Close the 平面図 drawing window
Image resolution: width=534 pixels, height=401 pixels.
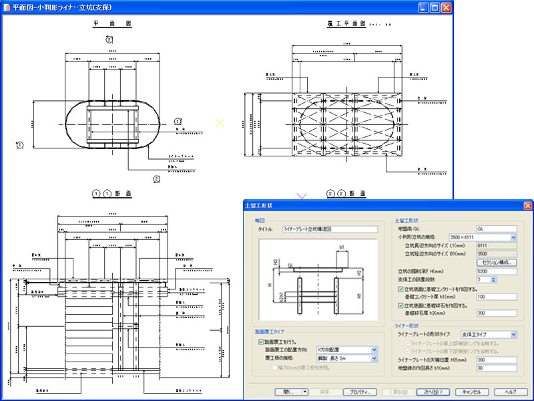click(x=446, y=8)
